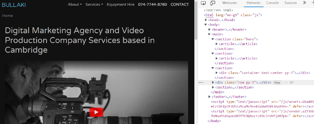The height and width of the screenshot is (124, 314).
Task: Select the closing body tag
Action: 214,121
